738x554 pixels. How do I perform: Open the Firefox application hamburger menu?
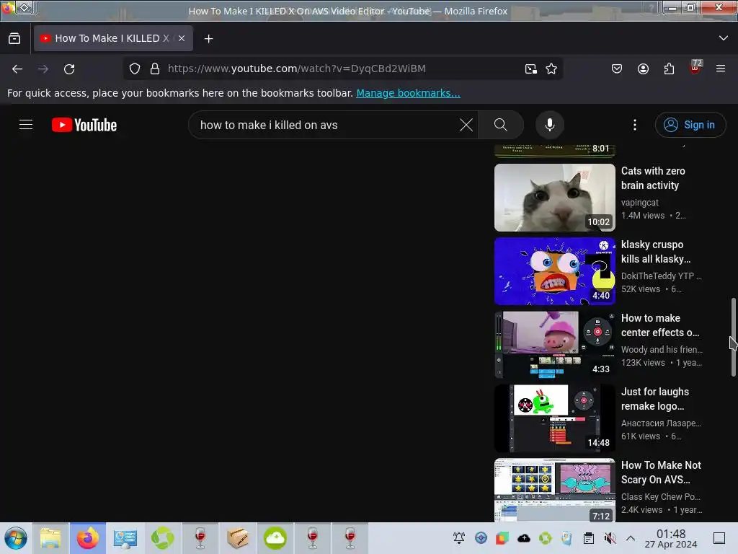point(721,69)
